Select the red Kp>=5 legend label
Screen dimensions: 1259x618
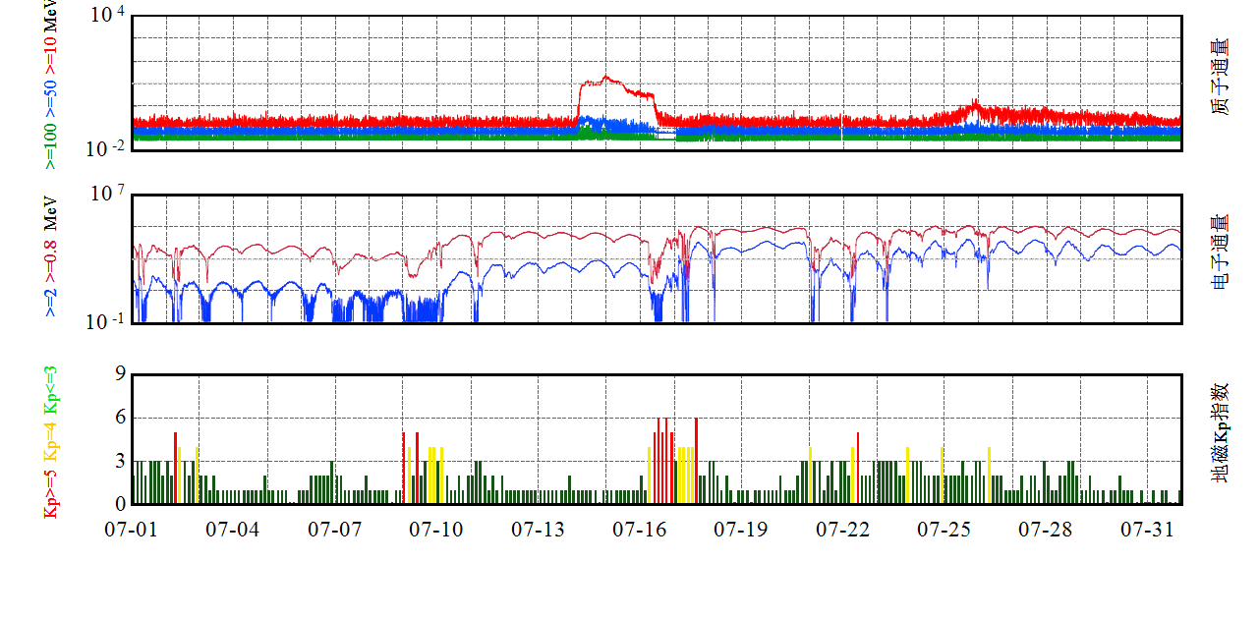point(50,492)
